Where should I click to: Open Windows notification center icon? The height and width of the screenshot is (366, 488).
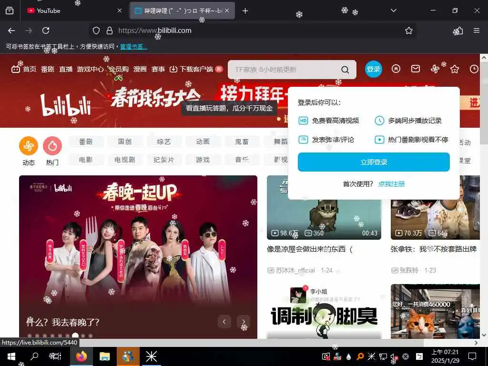(472, 356)
